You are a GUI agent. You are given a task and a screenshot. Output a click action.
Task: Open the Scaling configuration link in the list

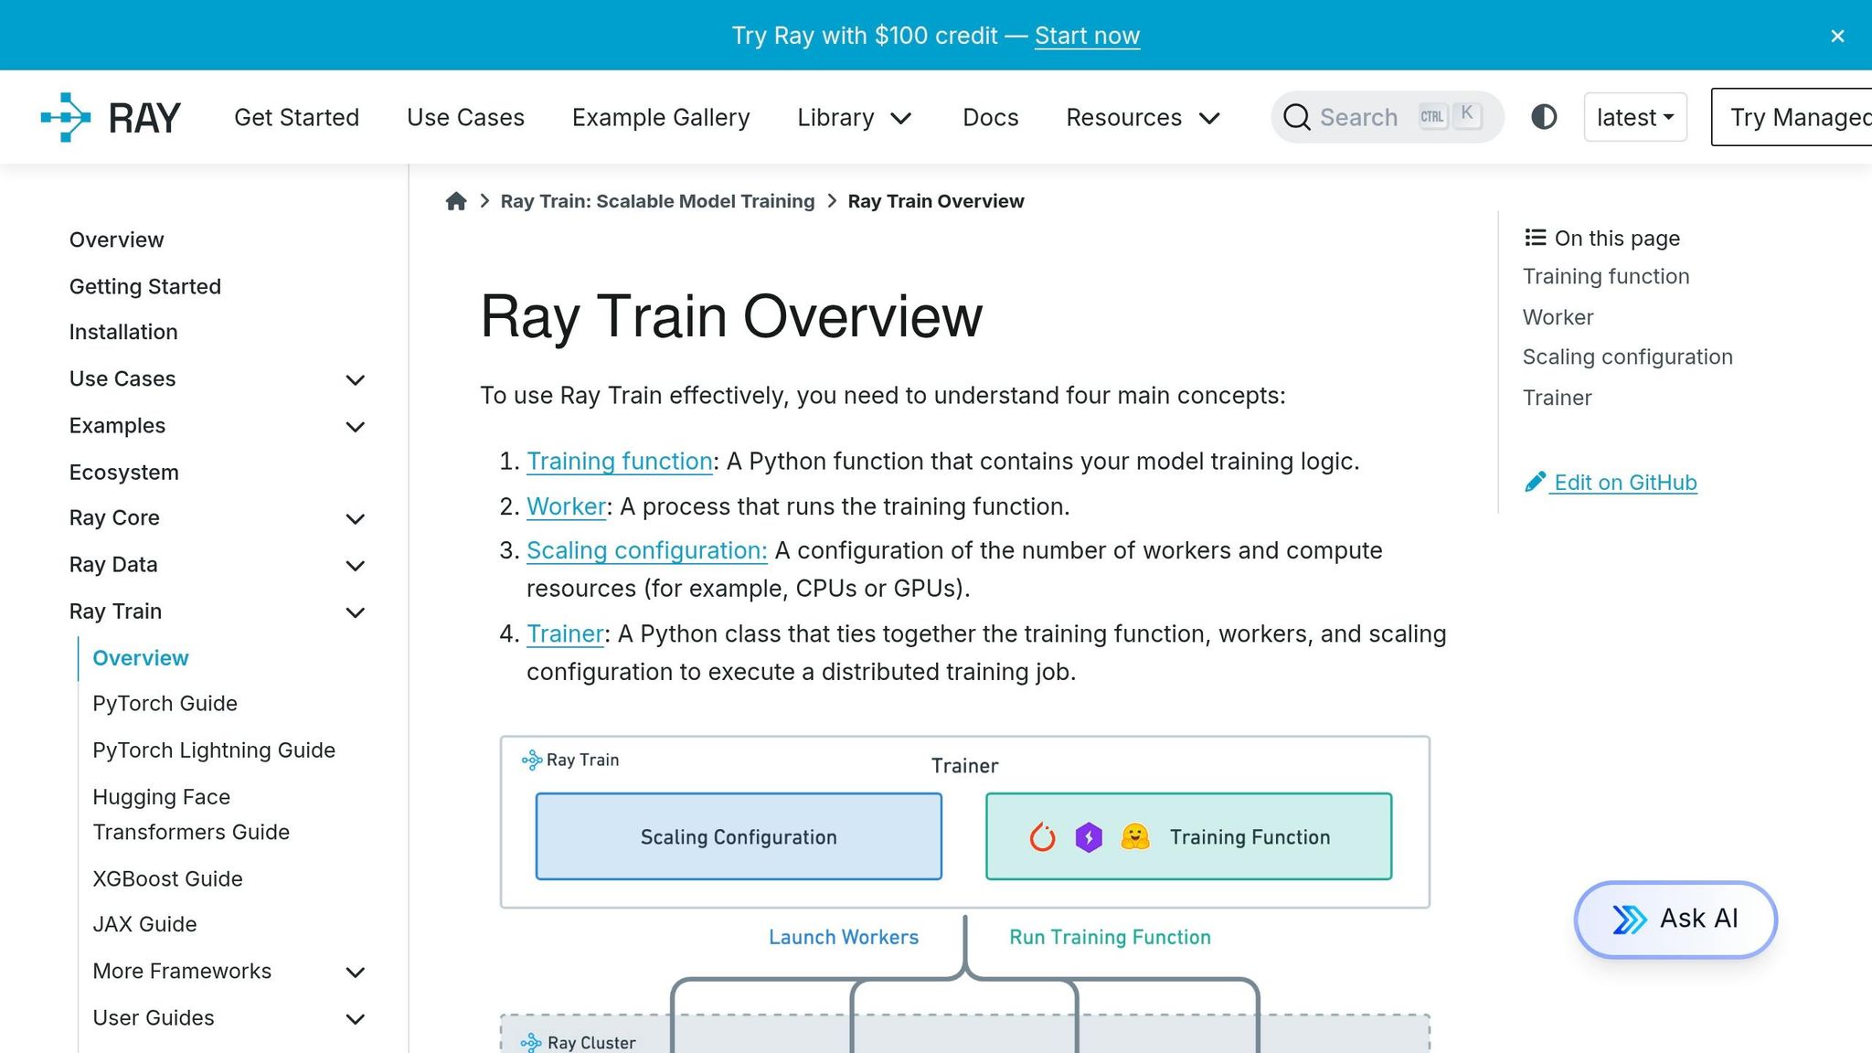(x=646, y=550)
